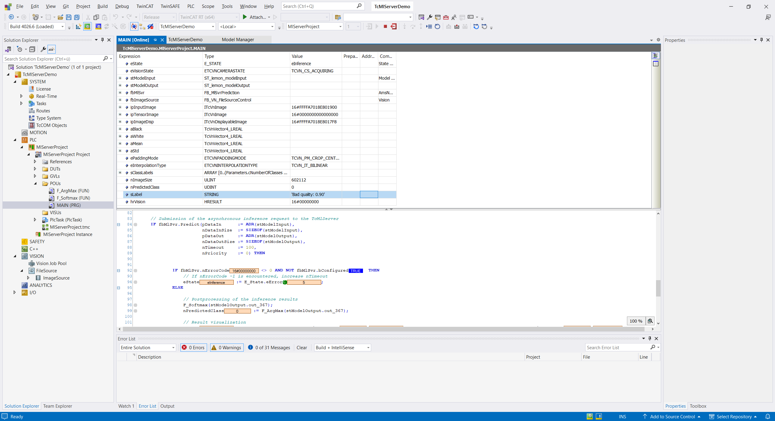Click the Show Online Data icon
This screenshot has height=421, width=775.
click(x=134, y=27)
